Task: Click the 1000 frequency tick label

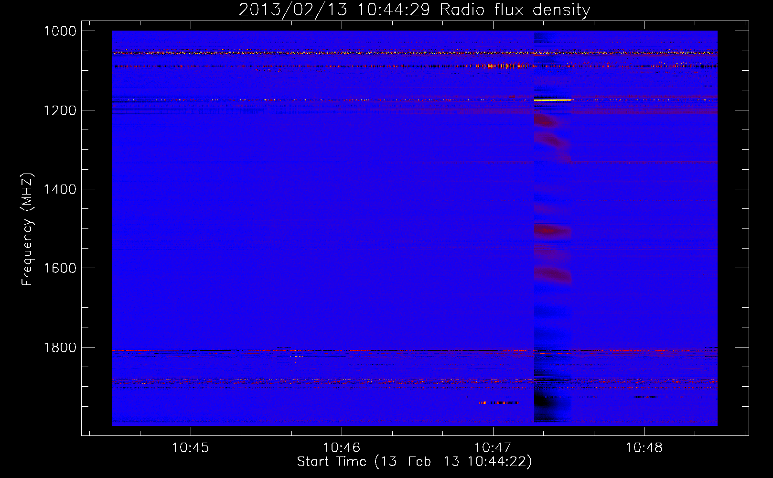Action: (x=60, y=31)
